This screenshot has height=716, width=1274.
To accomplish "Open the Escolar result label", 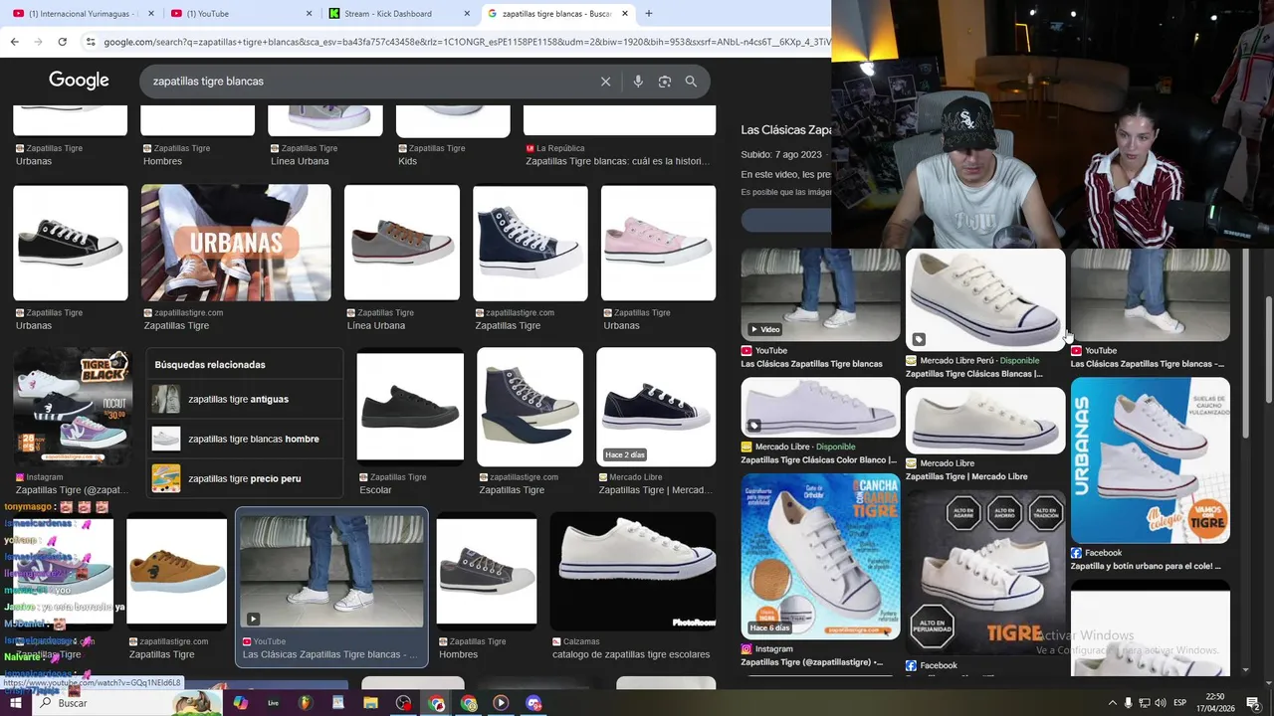I will pos(375,490).
